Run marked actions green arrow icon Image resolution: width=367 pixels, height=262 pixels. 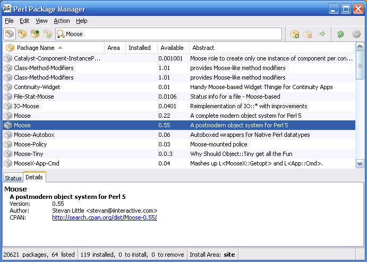[x=322, y=34]
